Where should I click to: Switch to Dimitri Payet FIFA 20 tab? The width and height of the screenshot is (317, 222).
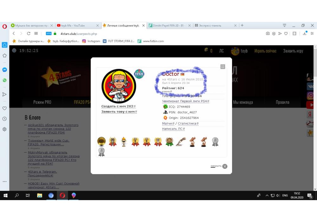click(x=170, y=25)
